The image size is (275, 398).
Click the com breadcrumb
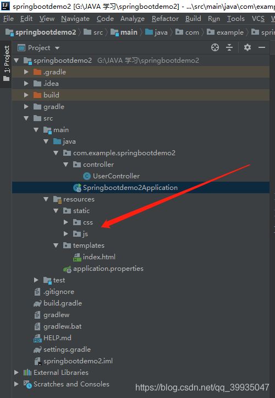coord(187,32)
